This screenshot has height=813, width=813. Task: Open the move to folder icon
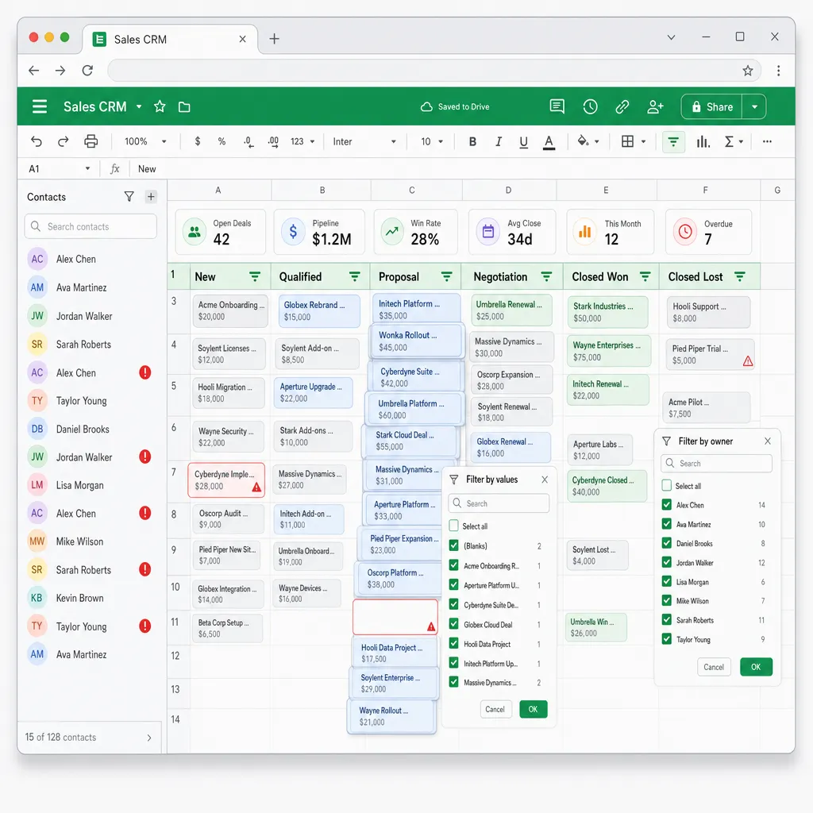(x=184, y=107)
